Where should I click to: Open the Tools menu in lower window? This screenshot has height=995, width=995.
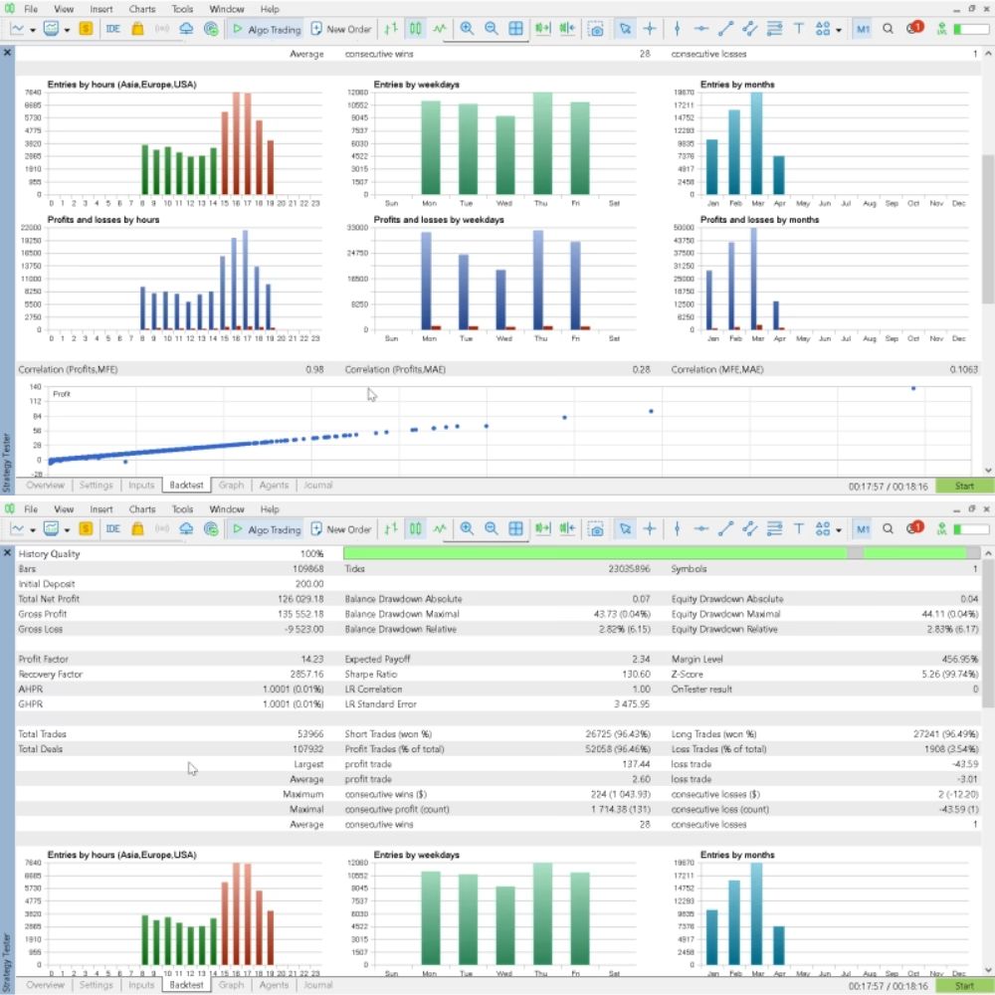coord(182,508)
